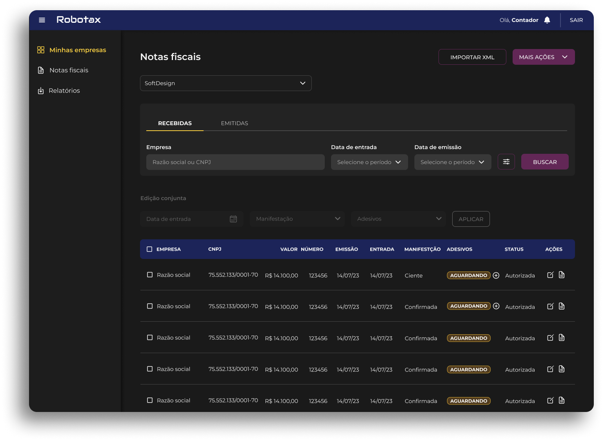Click the STATUS column header
This screenshot has width=604, height=441.
coord(514,249)
